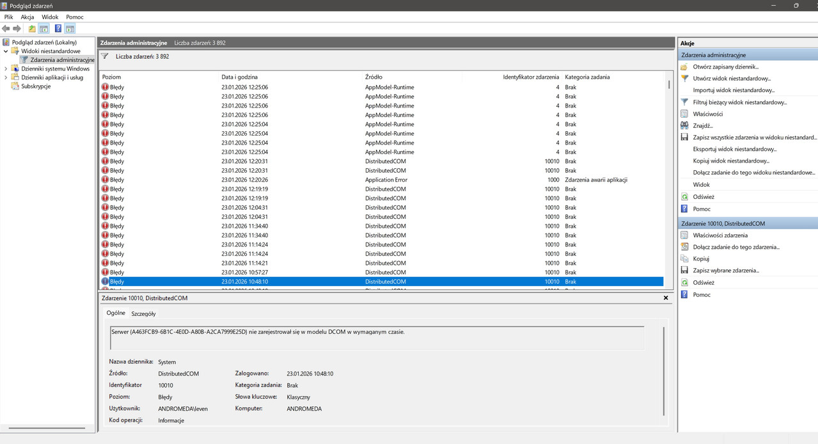Select the event logged at 23.01.2026 12:20:26
This screenshot has width=818, height=444.
click(382, 180)
